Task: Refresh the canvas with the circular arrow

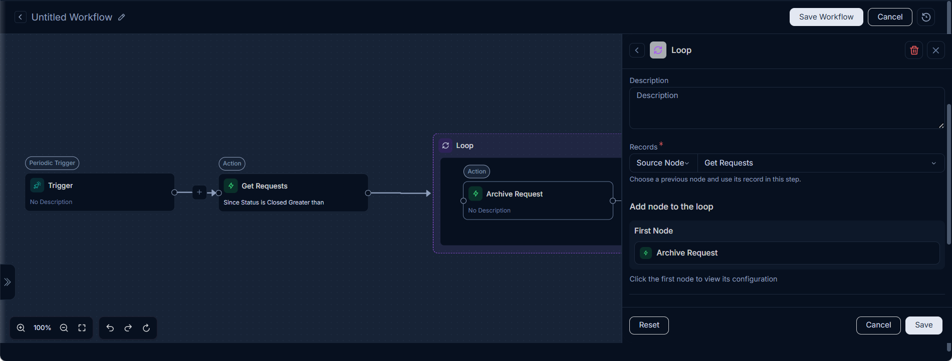Action: (x=146, y=328)
